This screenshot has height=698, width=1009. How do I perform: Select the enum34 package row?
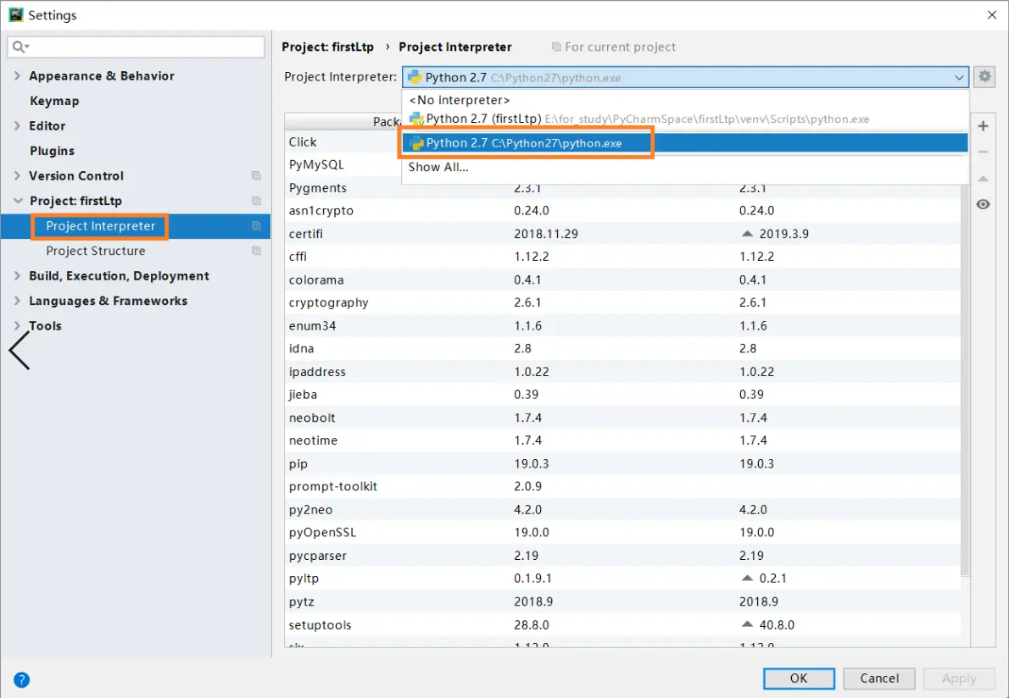tap(623, 326)
